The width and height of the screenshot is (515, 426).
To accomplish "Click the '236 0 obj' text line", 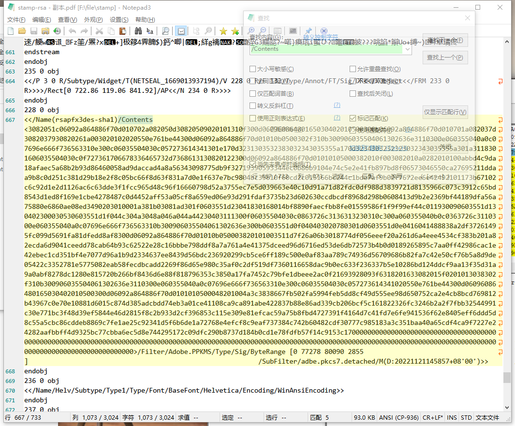I will tap(42, 381).
